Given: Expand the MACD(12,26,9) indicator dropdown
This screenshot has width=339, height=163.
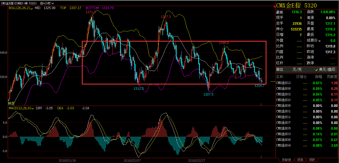Looking at the screenshot, I should (x=32, y=108).
